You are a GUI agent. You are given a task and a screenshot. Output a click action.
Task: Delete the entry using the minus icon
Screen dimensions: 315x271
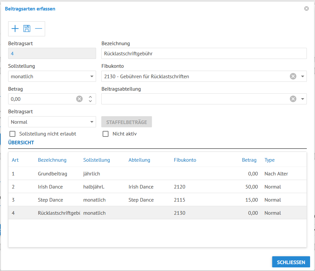click(38, 28)
